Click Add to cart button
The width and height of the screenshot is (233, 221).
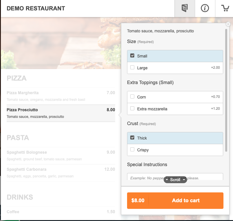(x=175, y=200)
